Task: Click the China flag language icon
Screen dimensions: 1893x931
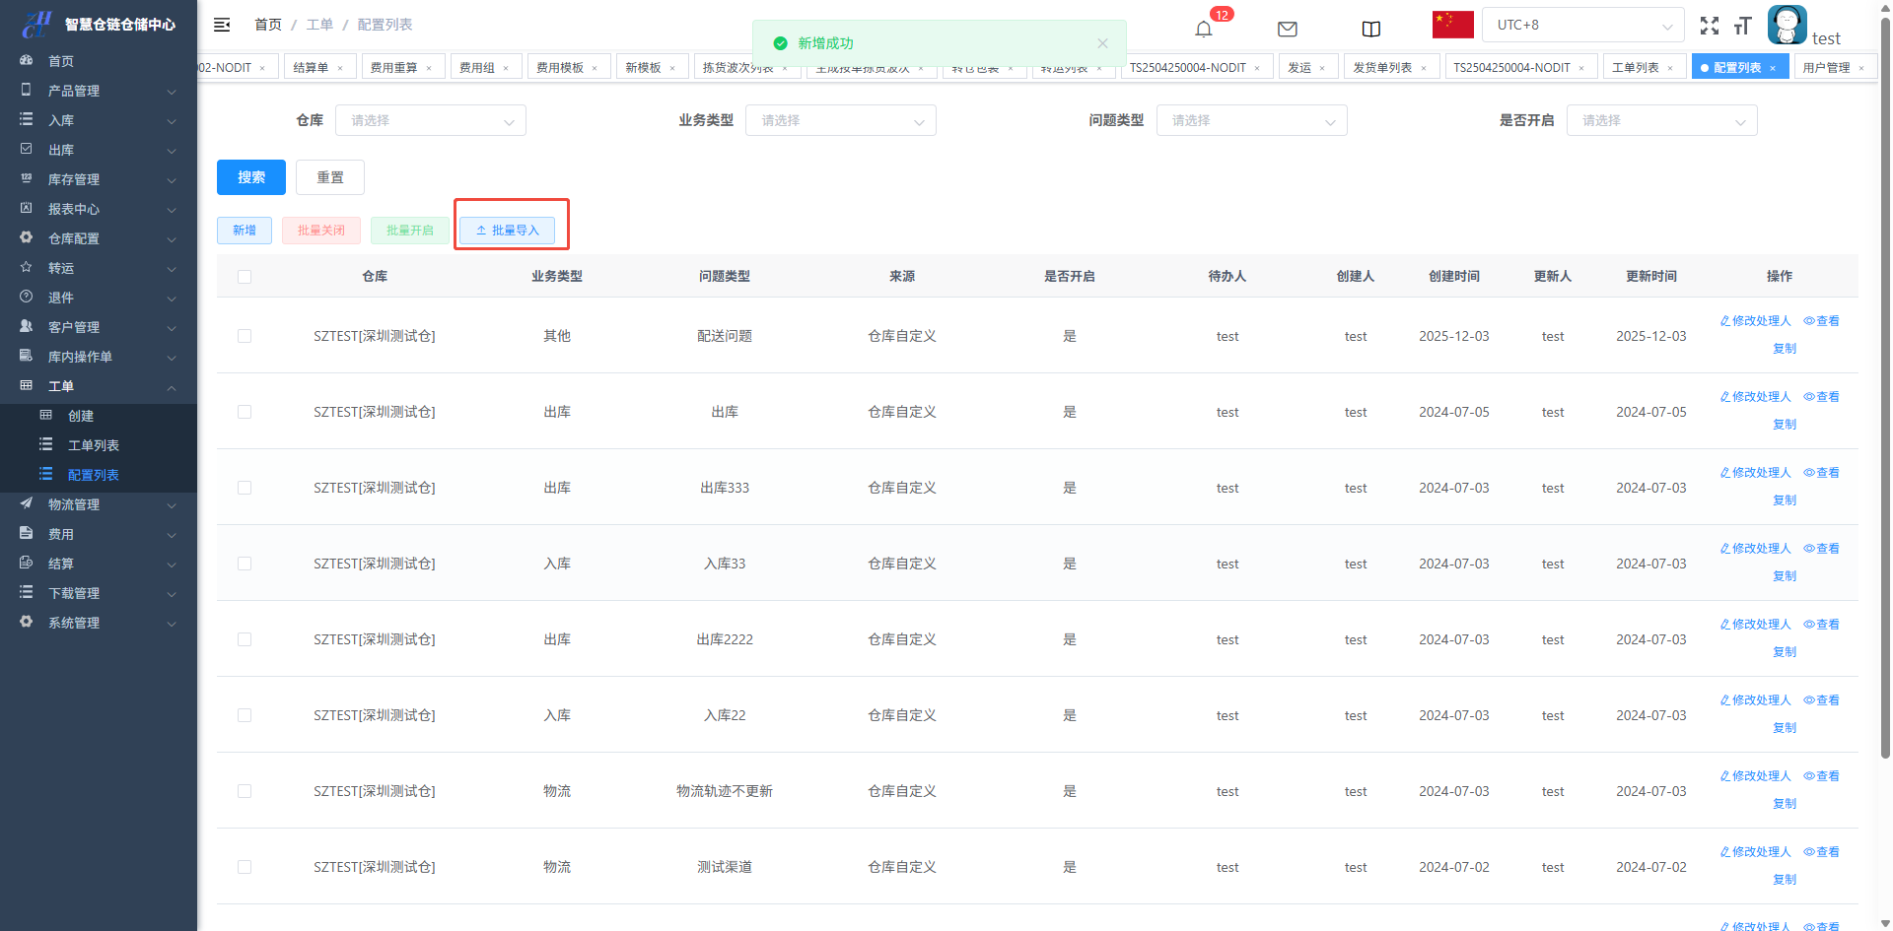Action: click(x=1452, y=25)
